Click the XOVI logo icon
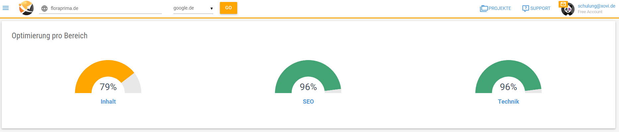The height and width of the screenshot is (132, 619). [x=26, y=8]
